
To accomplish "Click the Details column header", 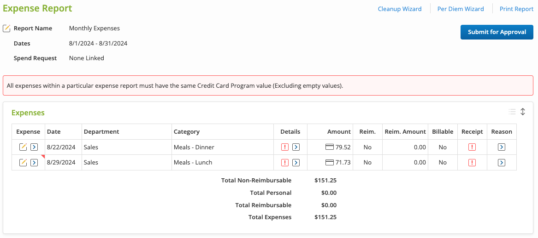I will point(290,132).
